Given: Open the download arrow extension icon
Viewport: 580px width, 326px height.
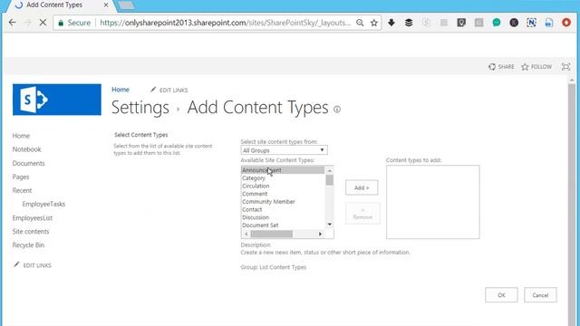Looking at the screenshot, I should [x=391, y=23].
